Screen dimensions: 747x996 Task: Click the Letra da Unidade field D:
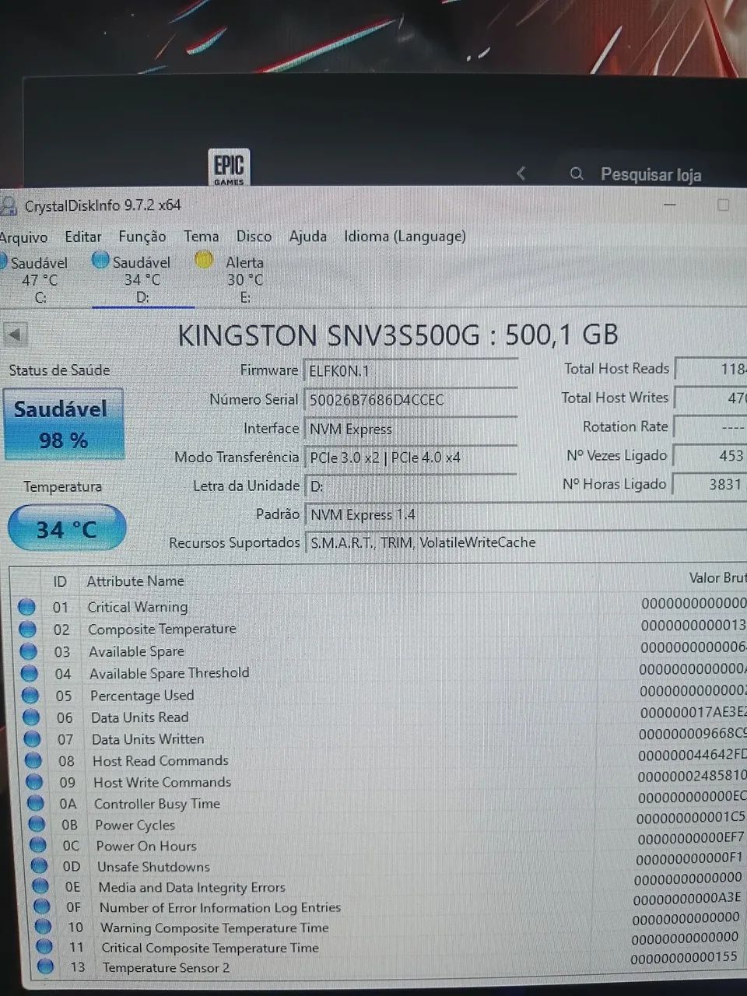(410, 486)
